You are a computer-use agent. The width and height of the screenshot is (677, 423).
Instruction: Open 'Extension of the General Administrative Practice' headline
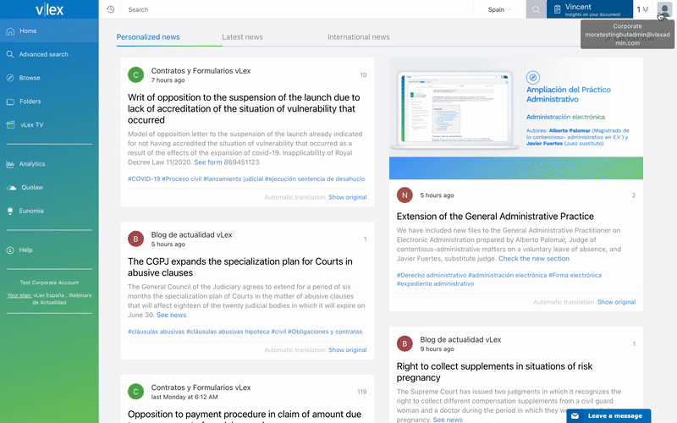[495, 217]
